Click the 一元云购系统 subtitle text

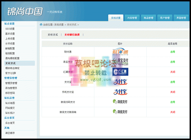(54, 12)
